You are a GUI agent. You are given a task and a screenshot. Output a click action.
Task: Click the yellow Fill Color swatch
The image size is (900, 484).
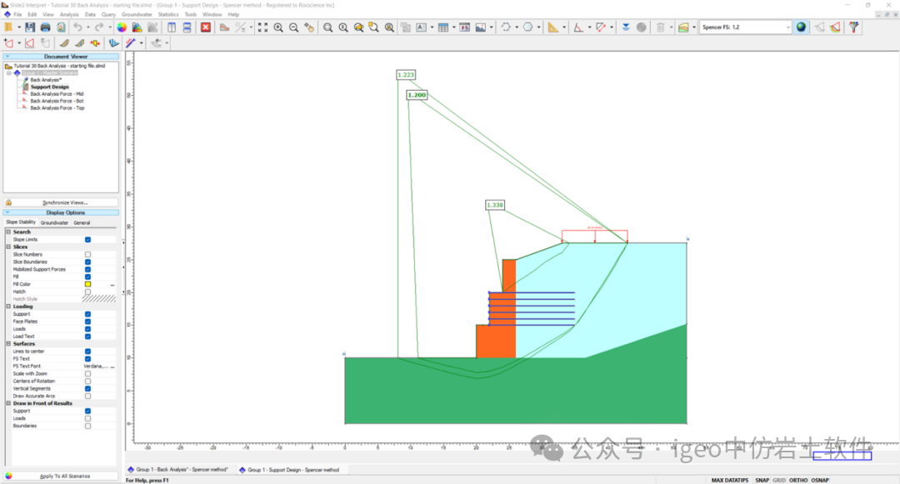tap(87, 284)
